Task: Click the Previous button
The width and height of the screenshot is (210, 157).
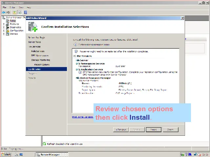Action: coord(121,130)
